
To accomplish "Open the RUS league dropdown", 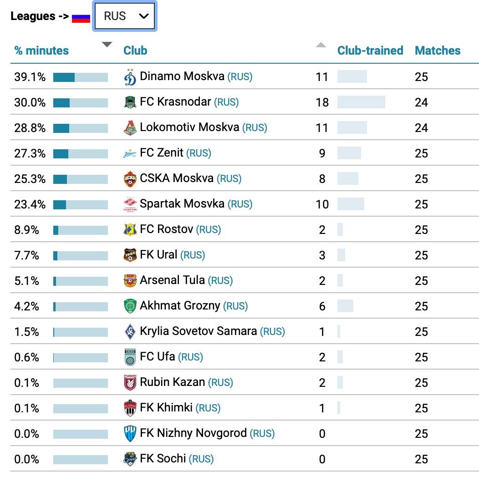I will pyautogui.click(x=125, y=16).
